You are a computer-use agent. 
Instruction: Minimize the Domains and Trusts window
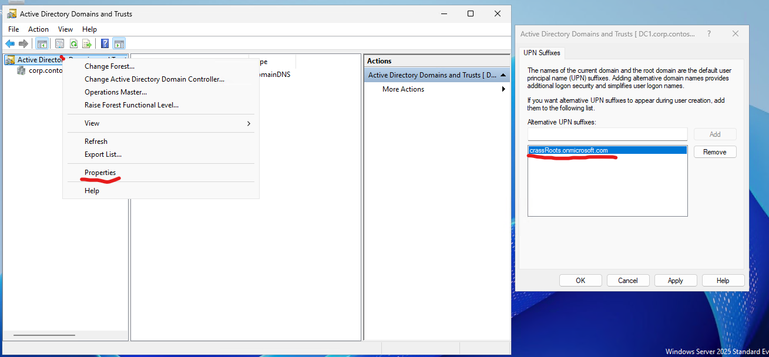coord(444,14)
